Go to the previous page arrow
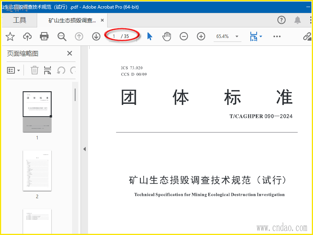313x235 pixels. pos(79,36)
